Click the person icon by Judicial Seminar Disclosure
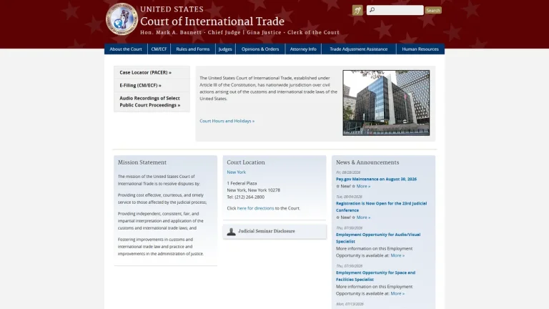Viewport: 549px width, 309px height. [231, 231]
